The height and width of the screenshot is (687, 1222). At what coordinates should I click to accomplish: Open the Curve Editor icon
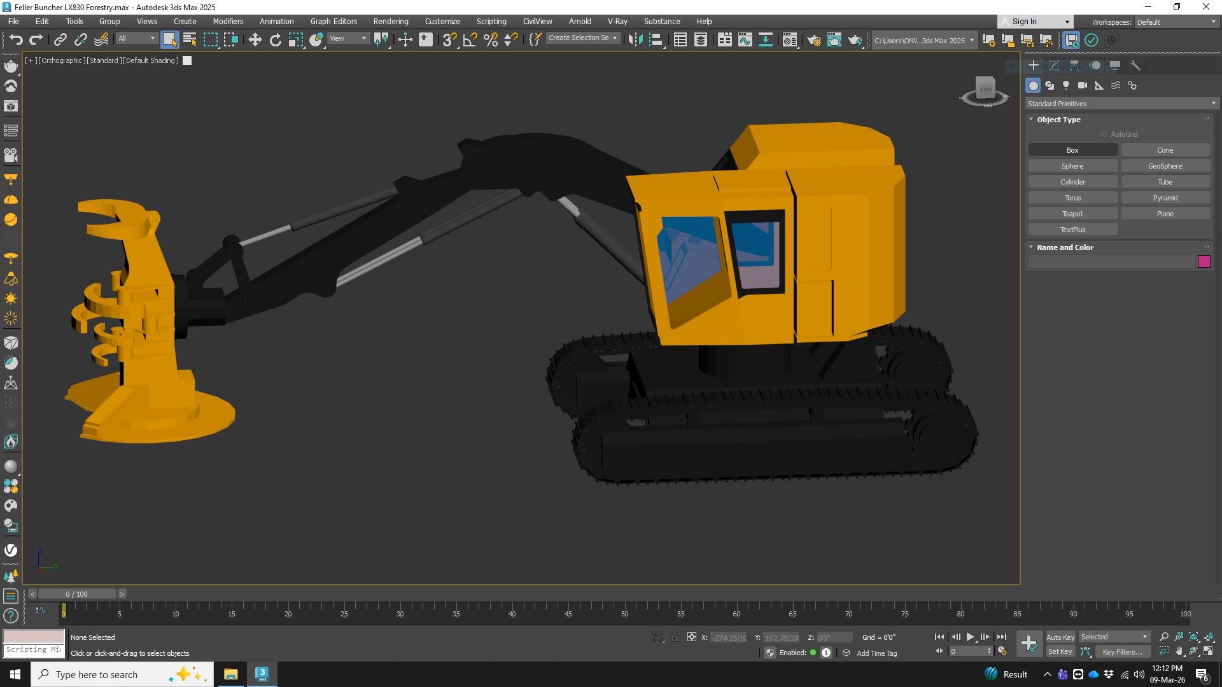[x=745, y=40]
